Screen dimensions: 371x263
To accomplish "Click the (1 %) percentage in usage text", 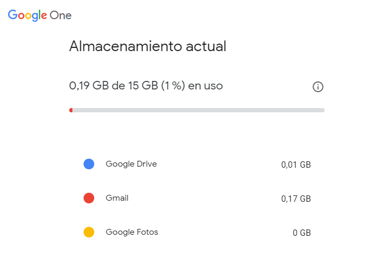I will tap(173, 86).
